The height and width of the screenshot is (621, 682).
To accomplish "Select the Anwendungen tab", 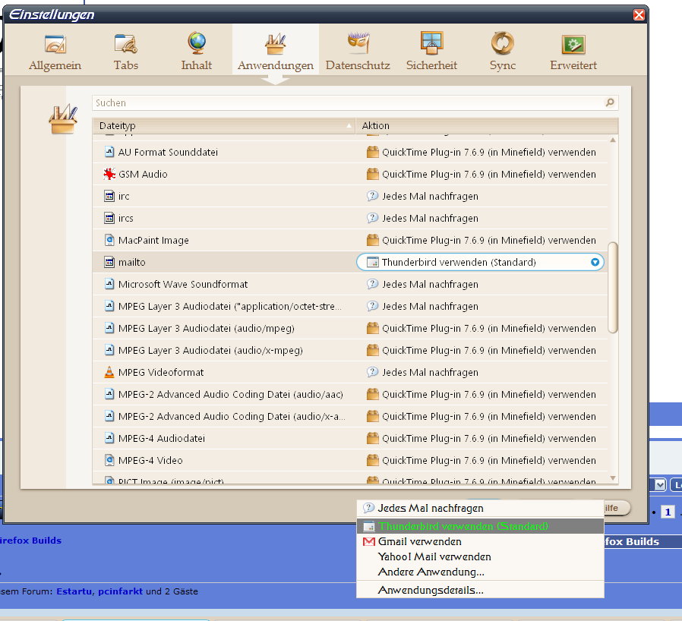I will [x=276, y=49].
